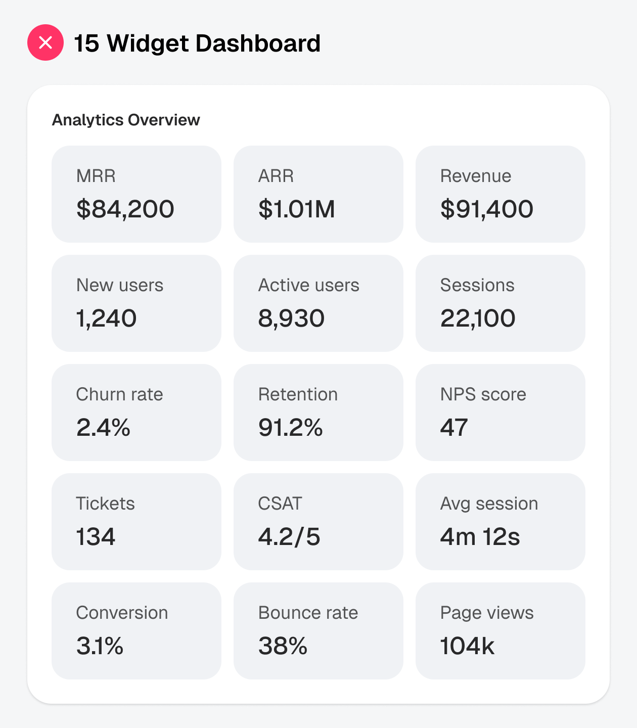Open the Active users 8,930 widget
The height and width of the screenshot is (728, 637).
point(318,303)
